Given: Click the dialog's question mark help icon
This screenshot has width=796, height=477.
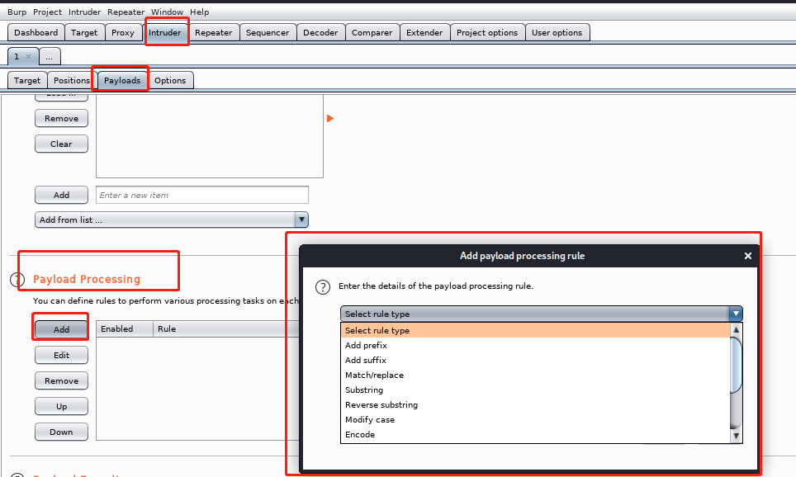Looking at the screenshot, I should (323, 287).
